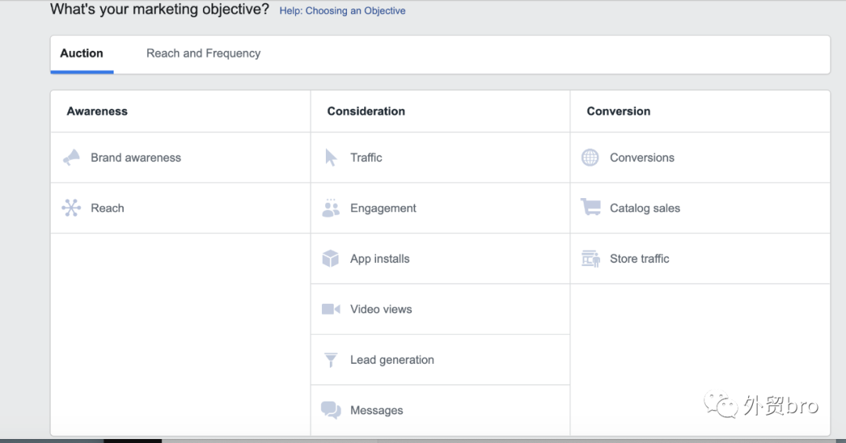Image resolution: width=846 pixels, height=443 pixels.
Task: Click the Messages chat bubbles icon
Action: tap(331, 410)
